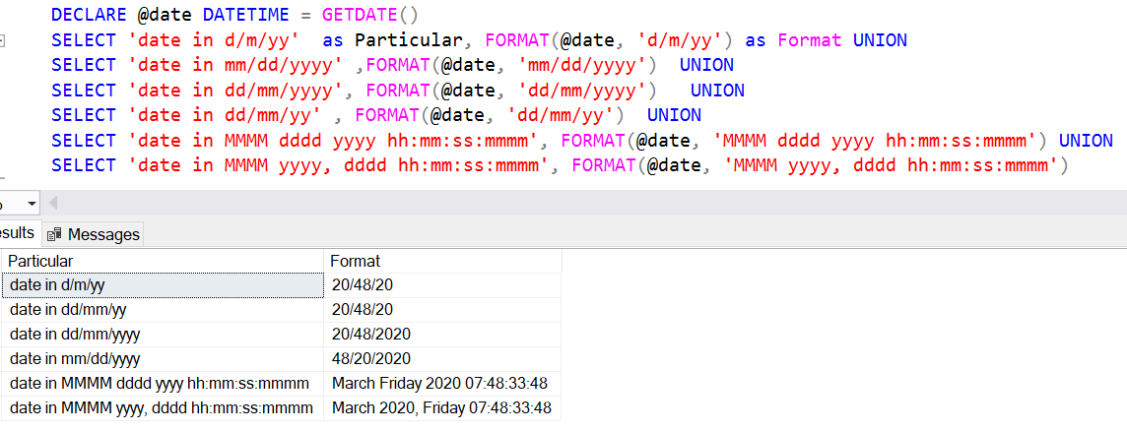The height and width of the screenshot is (432, 1127).
Task: Select the 'date in dd/mm/yyyy' result cell
Action: [x=163, y=335]
